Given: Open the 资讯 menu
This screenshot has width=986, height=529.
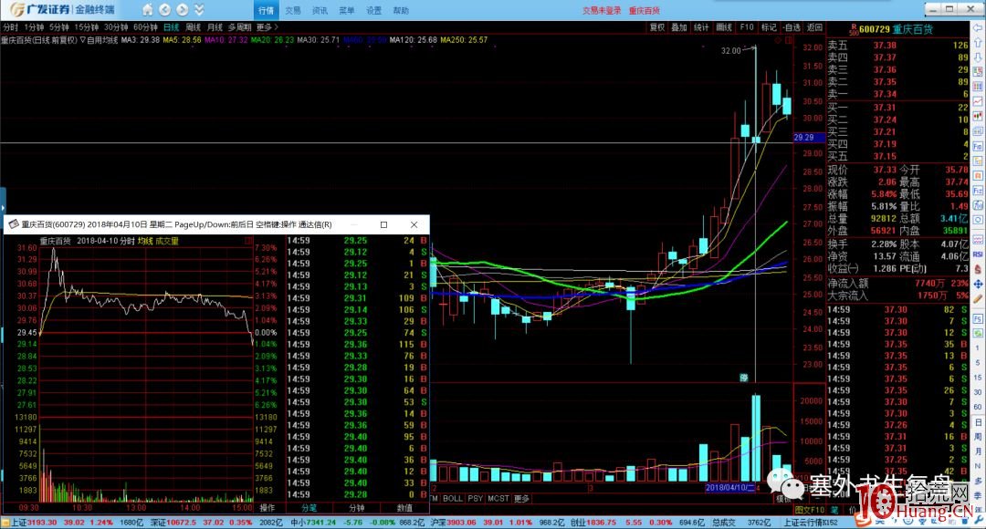Looking at the screenshot, I should pyautogui.click(x=320, y=11).
